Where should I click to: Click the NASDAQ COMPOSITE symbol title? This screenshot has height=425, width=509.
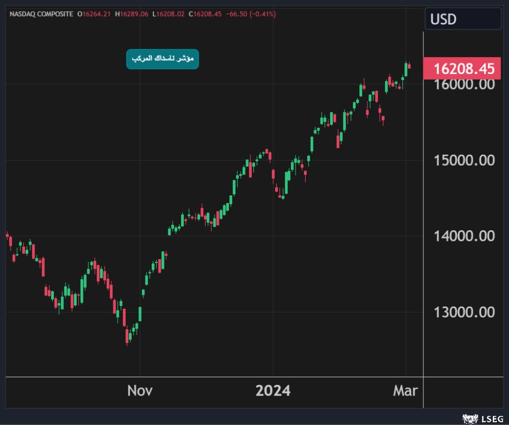[x=42, y=13]
